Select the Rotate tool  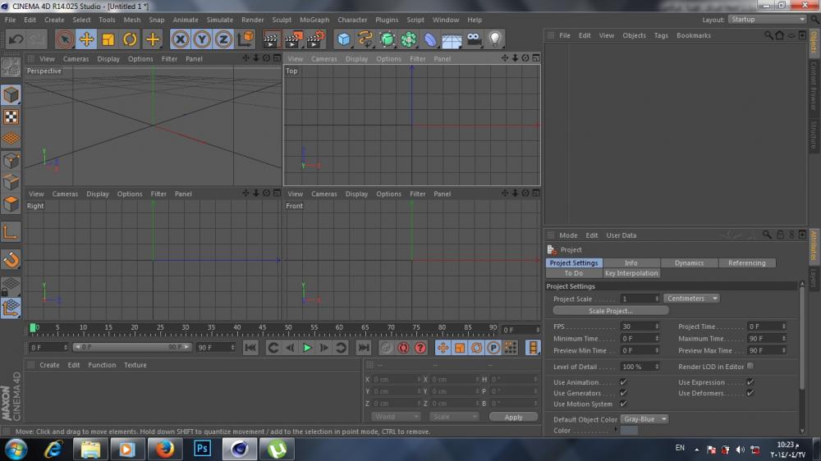click(x=130, y=39)
